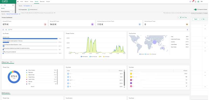Viewport: 210px width, 100px height.
Task: Click info icon beside Security Threats Dashboard breadcrumb
Action: (20, 14)
